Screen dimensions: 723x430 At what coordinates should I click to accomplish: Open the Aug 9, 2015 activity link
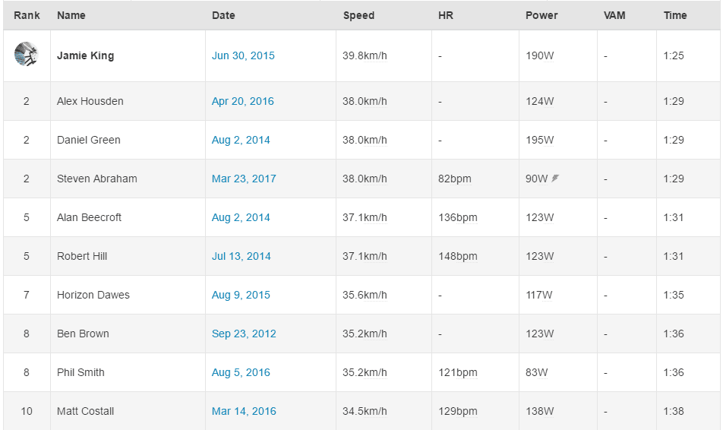coord(241,296)
